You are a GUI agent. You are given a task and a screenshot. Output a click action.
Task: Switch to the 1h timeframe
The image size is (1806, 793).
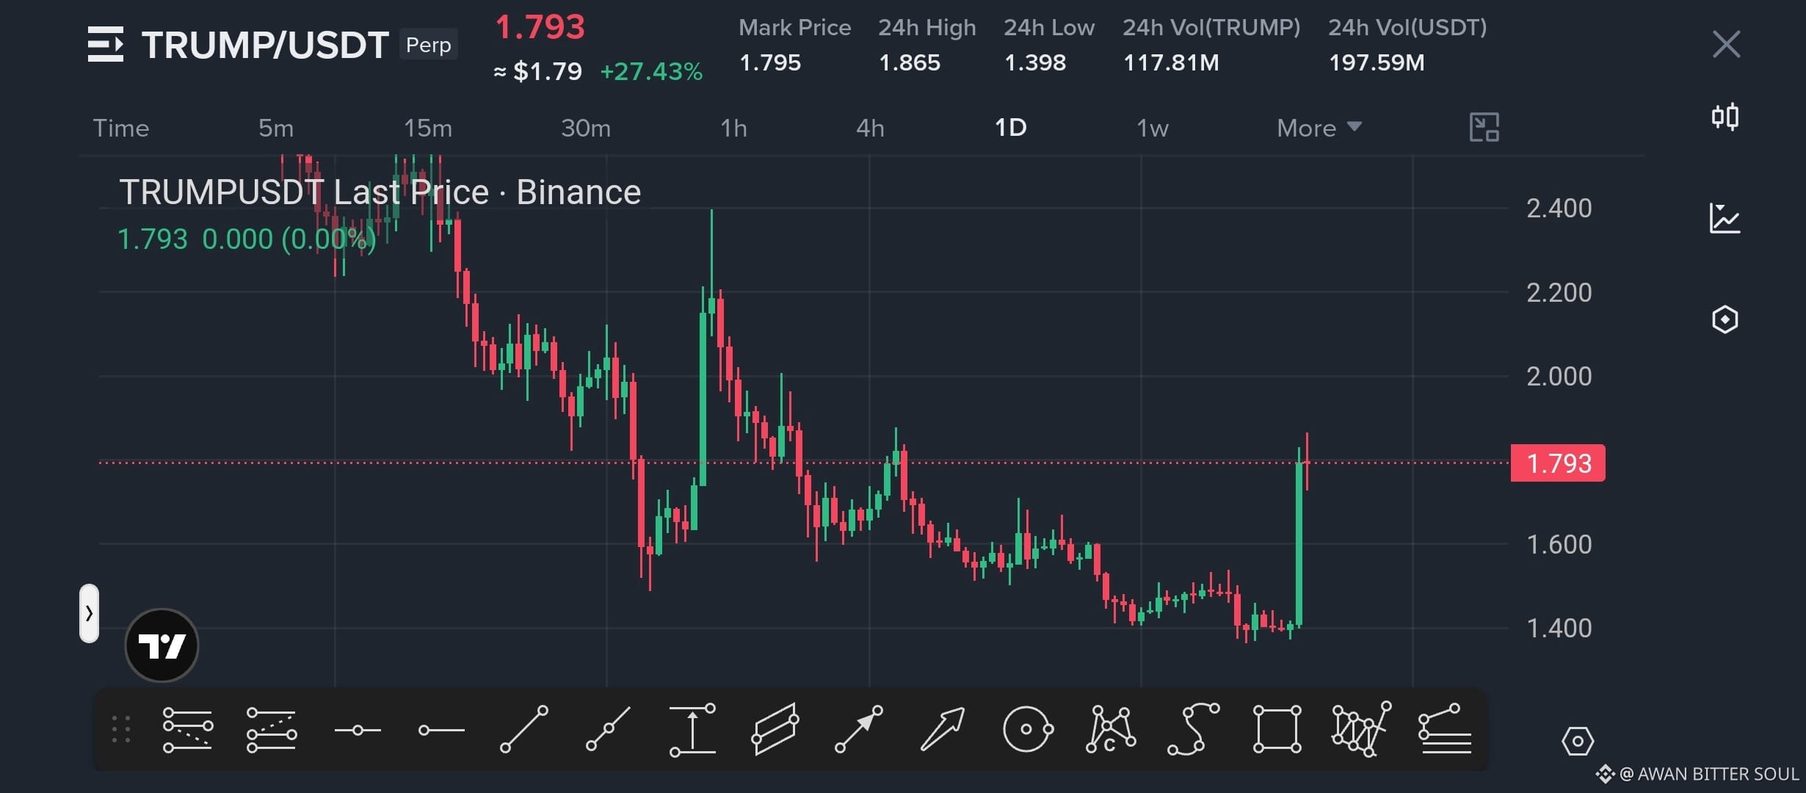coord(733,128)
